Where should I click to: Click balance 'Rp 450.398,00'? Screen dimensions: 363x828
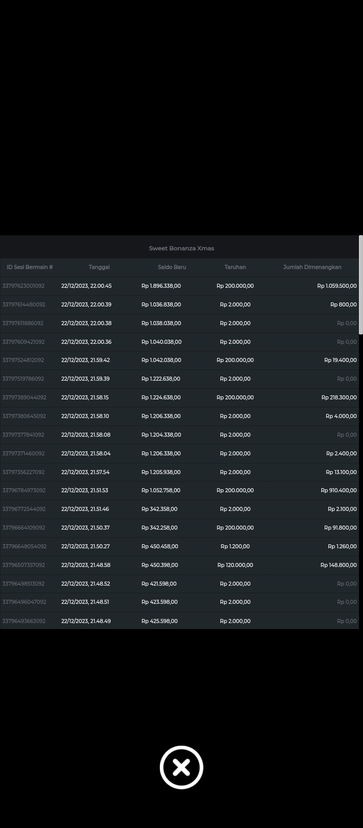click(x=159, y=565)
